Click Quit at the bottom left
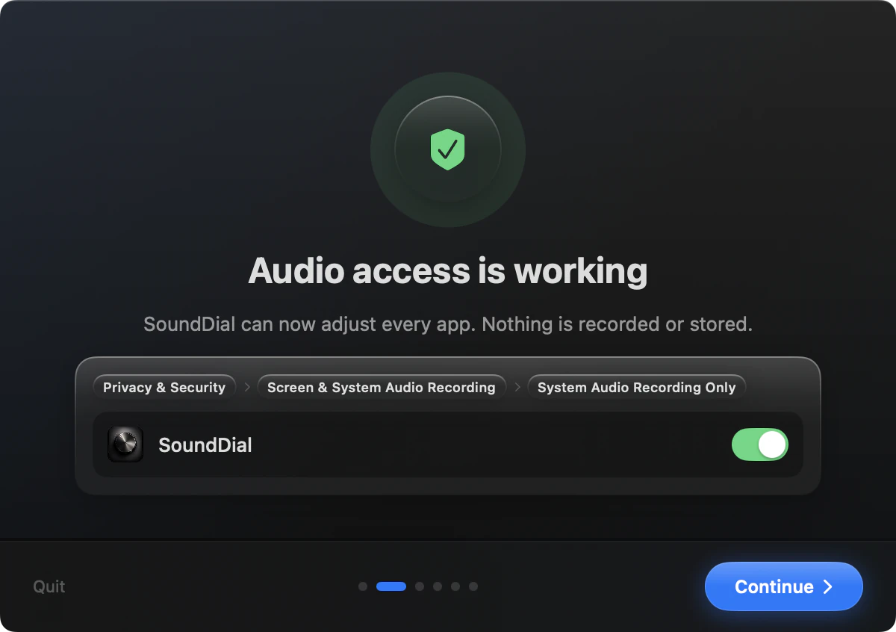This screenshot has width=896, height=632. tap(49, 586)
